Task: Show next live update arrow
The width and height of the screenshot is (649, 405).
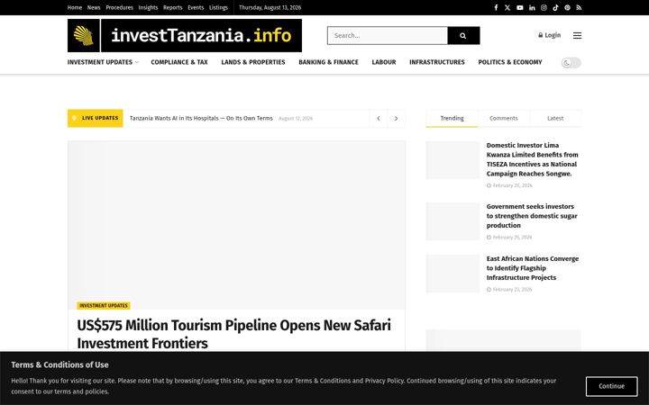Action: pyautogui.click(x=396, y=118)
